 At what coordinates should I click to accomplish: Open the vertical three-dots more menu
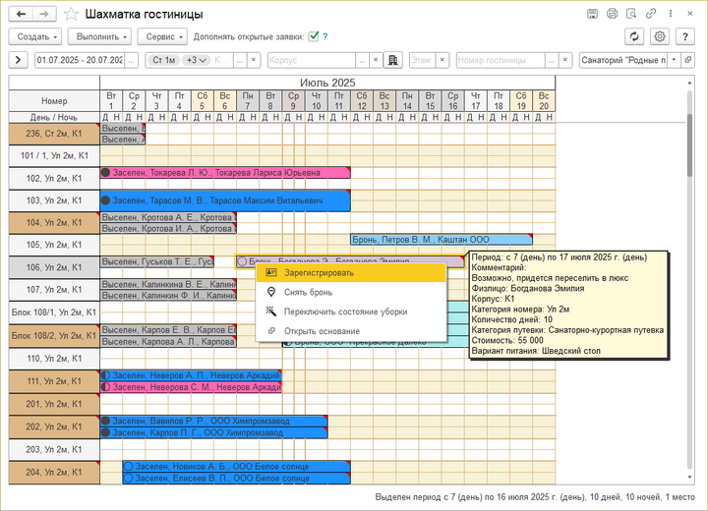point(671,14)
